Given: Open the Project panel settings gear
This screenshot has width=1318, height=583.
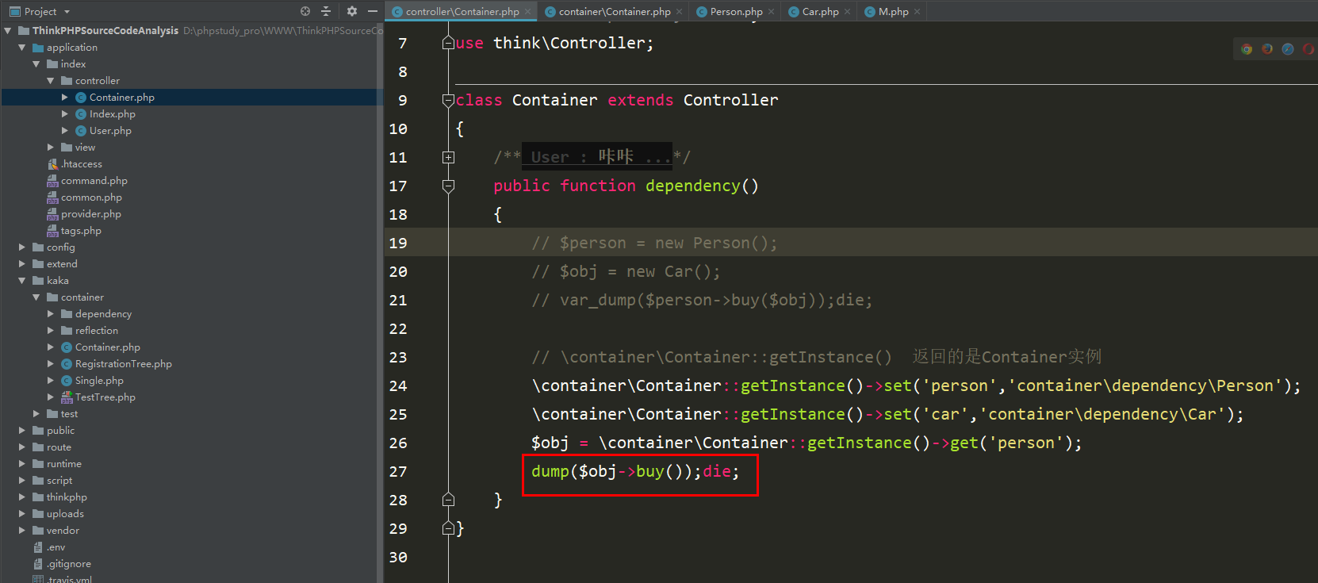Looking at the screenshot, I should pos(352,11).
